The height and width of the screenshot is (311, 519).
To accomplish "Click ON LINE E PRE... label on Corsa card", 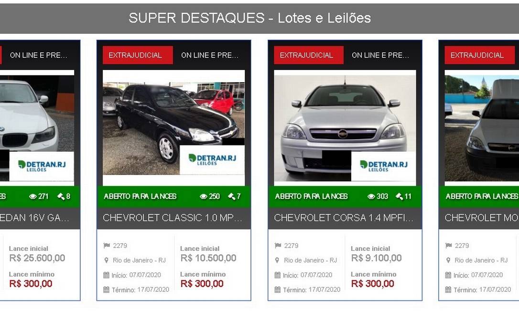I will [380, 55].
